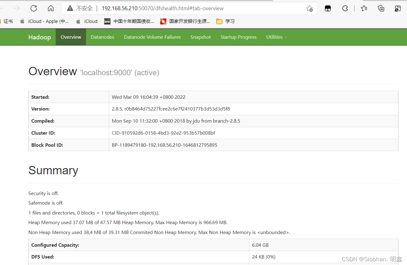Click the Overview page heading

tap(53, 72)
